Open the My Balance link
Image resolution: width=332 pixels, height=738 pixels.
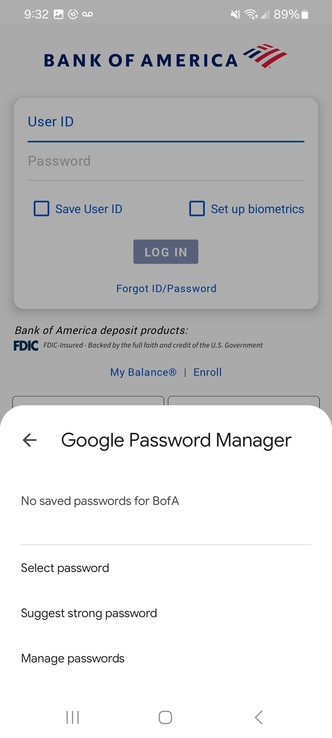143,372
